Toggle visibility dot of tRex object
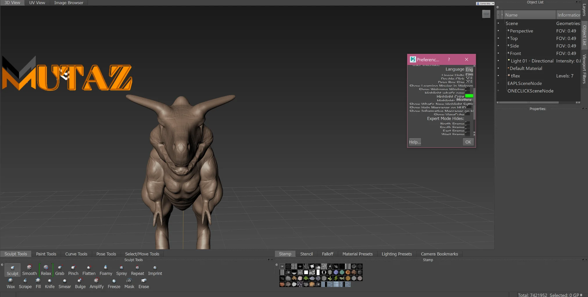 498,76
